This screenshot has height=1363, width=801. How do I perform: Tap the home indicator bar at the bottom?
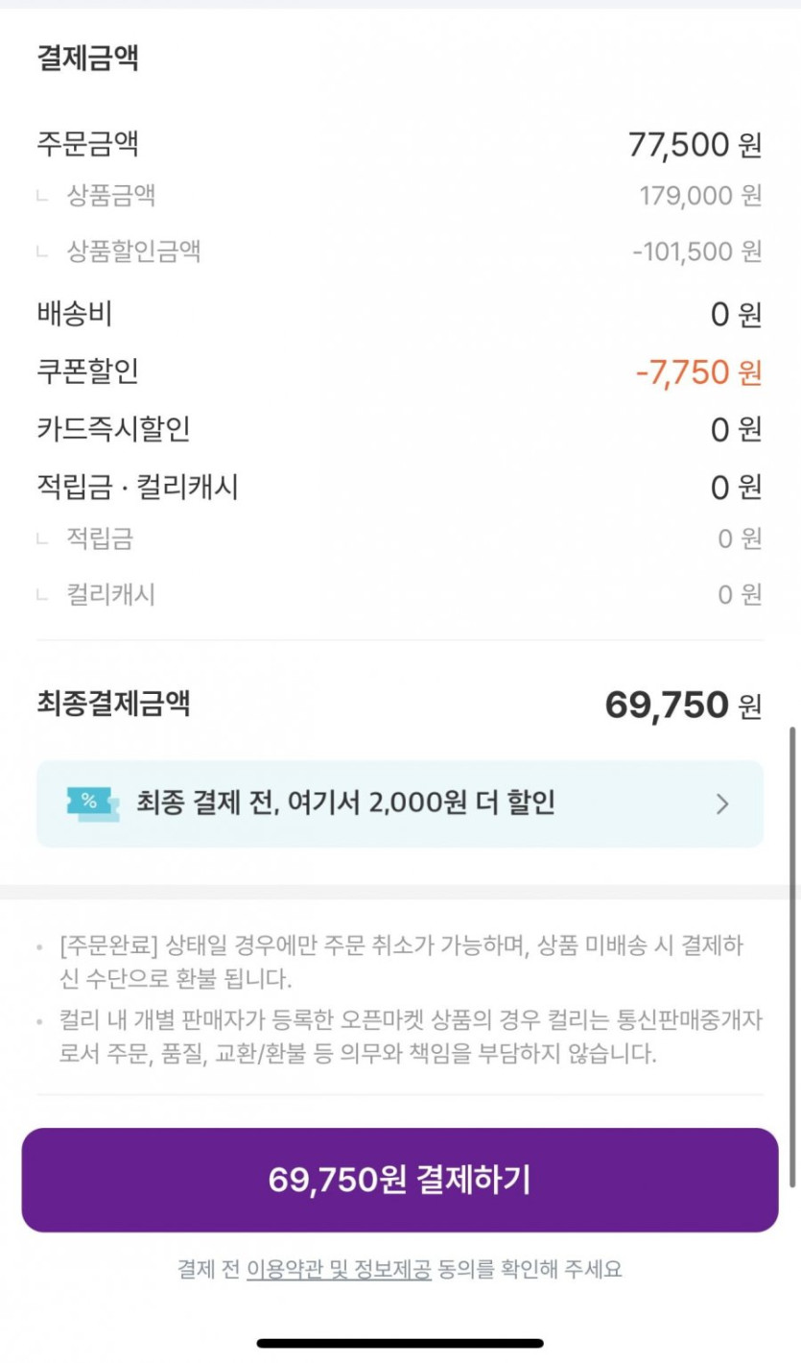tap(400, 1343)
